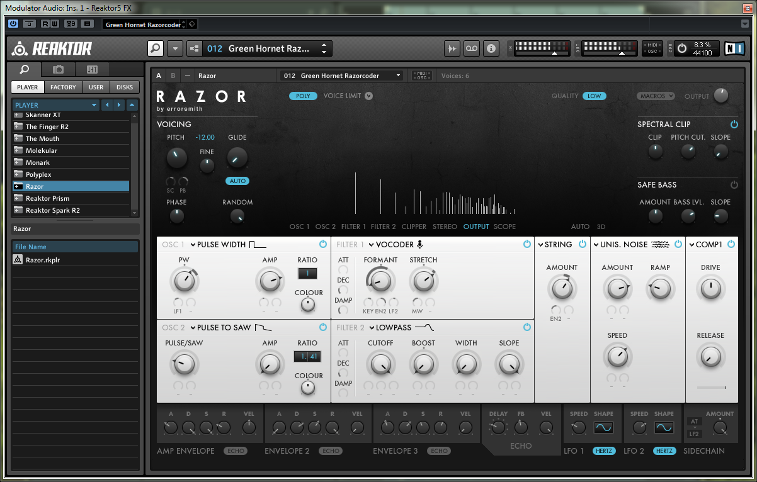Click the 3D display mode label

(x=601, y=227)
